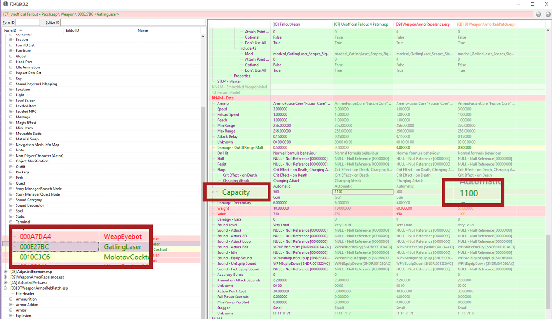The width and height of the screenshot is (552, 319).
Task: Focus the FormID search field
Action: [x=28, y=22]
